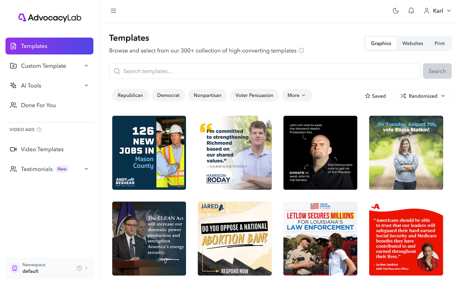Click the search magnifier icon
Image resolution: width=459 pixels, height=284 pixels.
[117, 71]
